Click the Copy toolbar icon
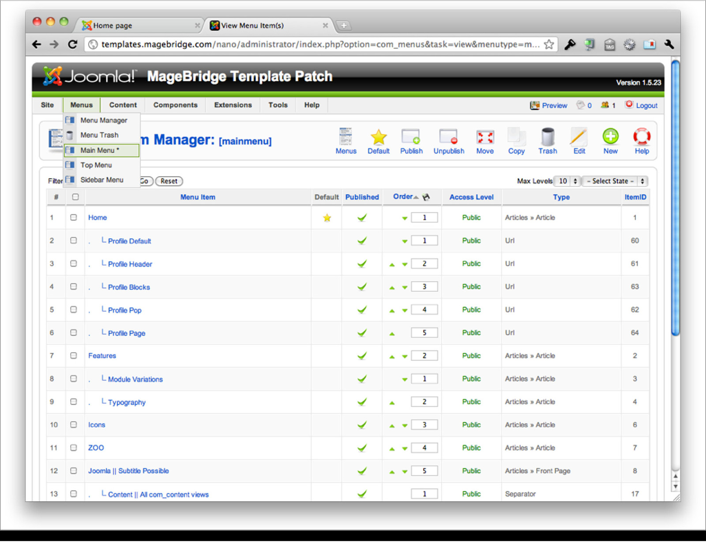 click(516, 137)
